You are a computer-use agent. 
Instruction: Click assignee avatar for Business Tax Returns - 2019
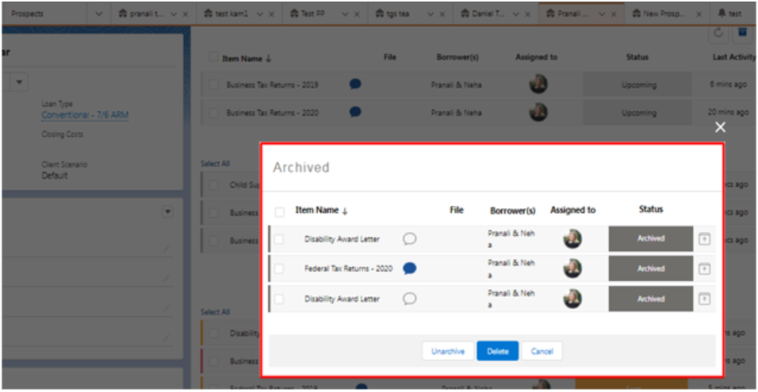point(538,85)
